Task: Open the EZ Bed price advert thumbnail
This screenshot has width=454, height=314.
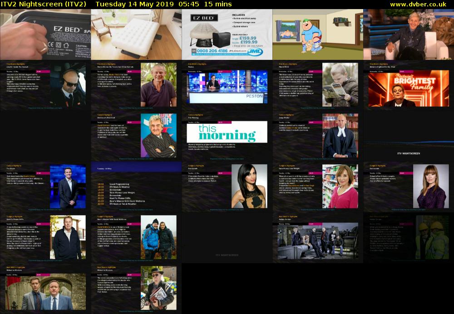Action: [x=227, y=34]
